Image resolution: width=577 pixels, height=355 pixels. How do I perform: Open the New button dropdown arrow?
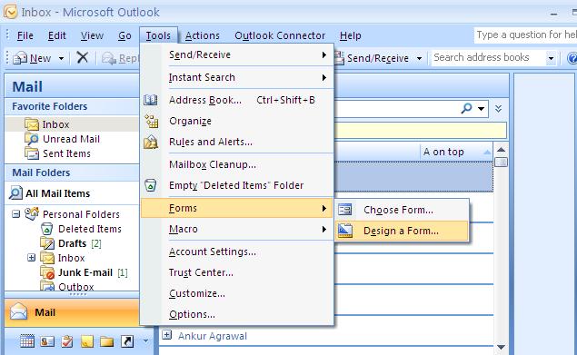point(61,58)
